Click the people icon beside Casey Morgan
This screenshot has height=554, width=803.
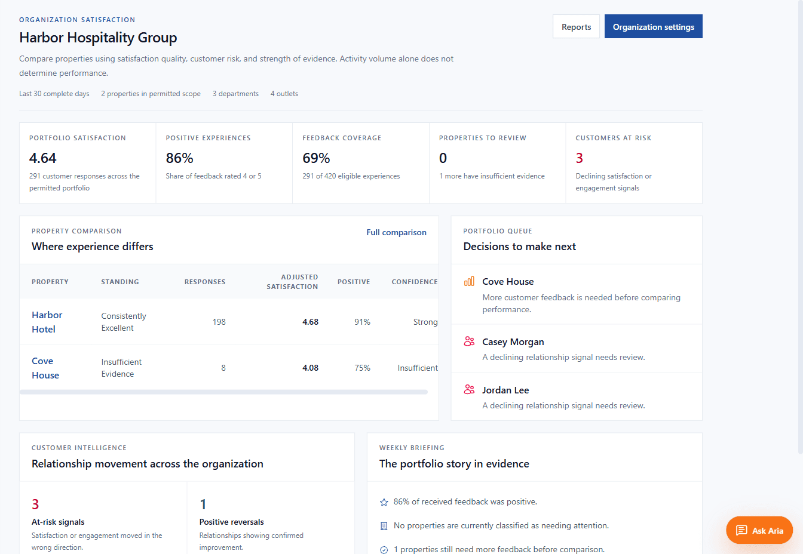tap(469, 341)
